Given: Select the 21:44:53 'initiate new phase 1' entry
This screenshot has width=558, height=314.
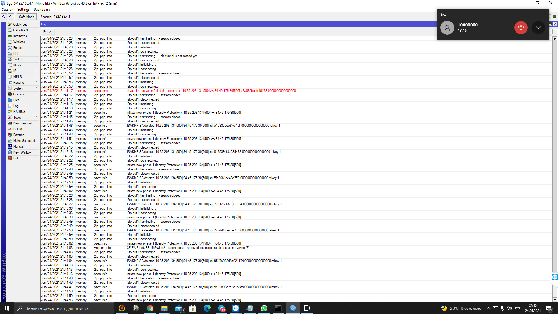Looking at the screenshot, I should tap(296, 300).
